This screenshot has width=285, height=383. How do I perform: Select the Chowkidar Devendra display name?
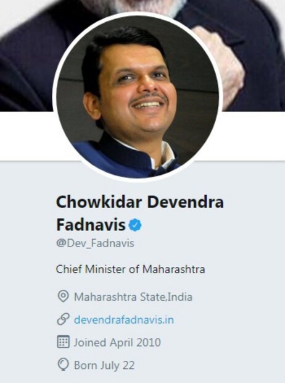(x=140, y=202)
